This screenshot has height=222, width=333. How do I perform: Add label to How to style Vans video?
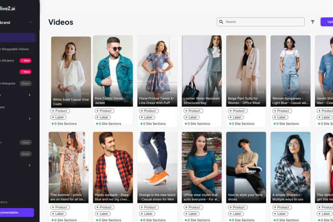(235, 214)
